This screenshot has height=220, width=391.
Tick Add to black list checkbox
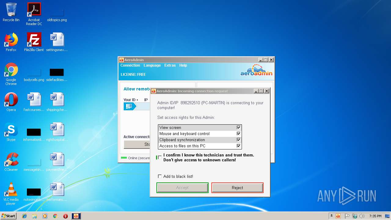click(x=160, y=176)
